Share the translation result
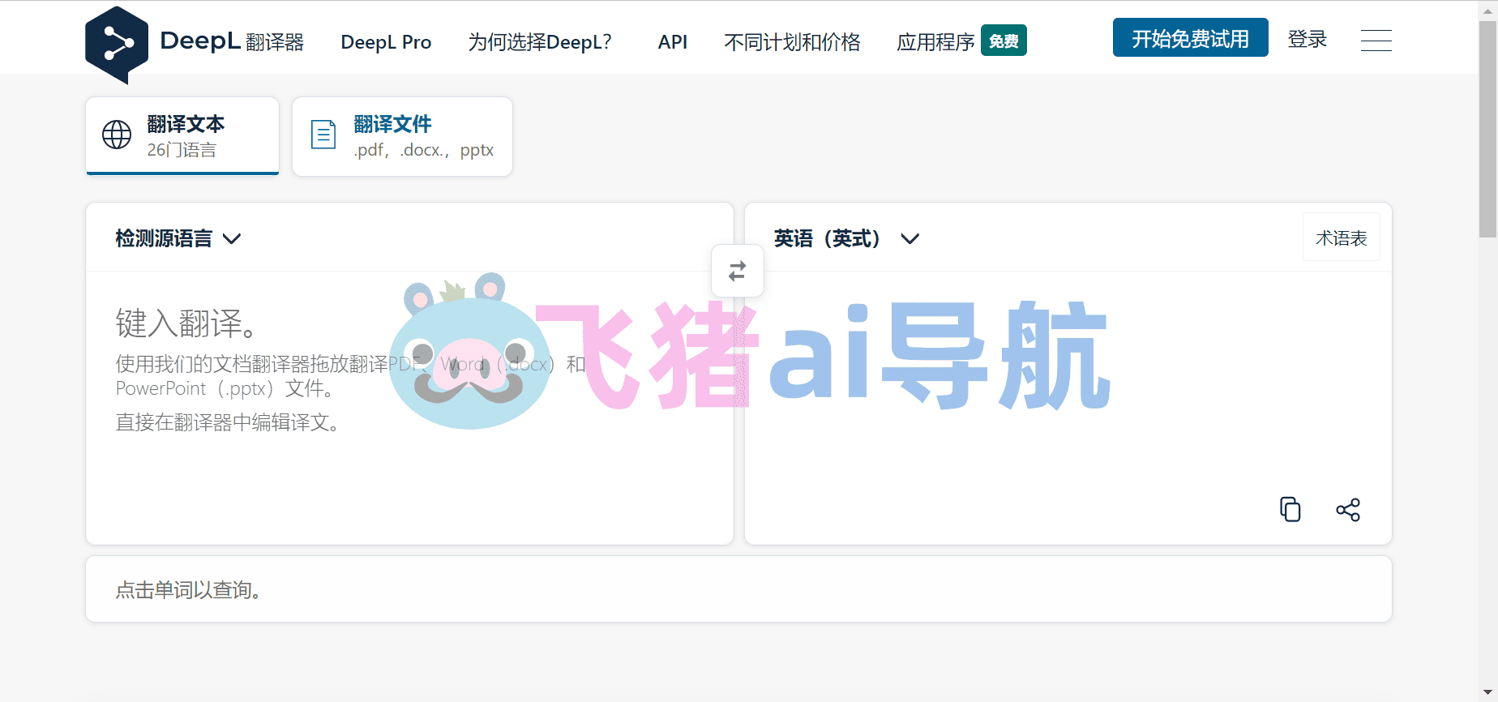The width and height of the screenshot is (1498, 702). pos(1348,509)
